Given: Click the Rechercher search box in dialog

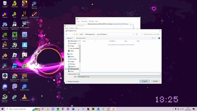Looking at the screenshot, I should (150, 34).
